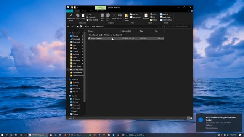The width and height of the screenshot is (244, 137).
Task: Open Videos under Quick access
Action: point(75,48)
